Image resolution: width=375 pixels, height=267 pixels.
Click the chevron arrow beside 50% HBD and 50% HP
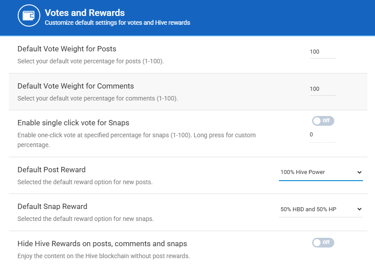[359, 209]
